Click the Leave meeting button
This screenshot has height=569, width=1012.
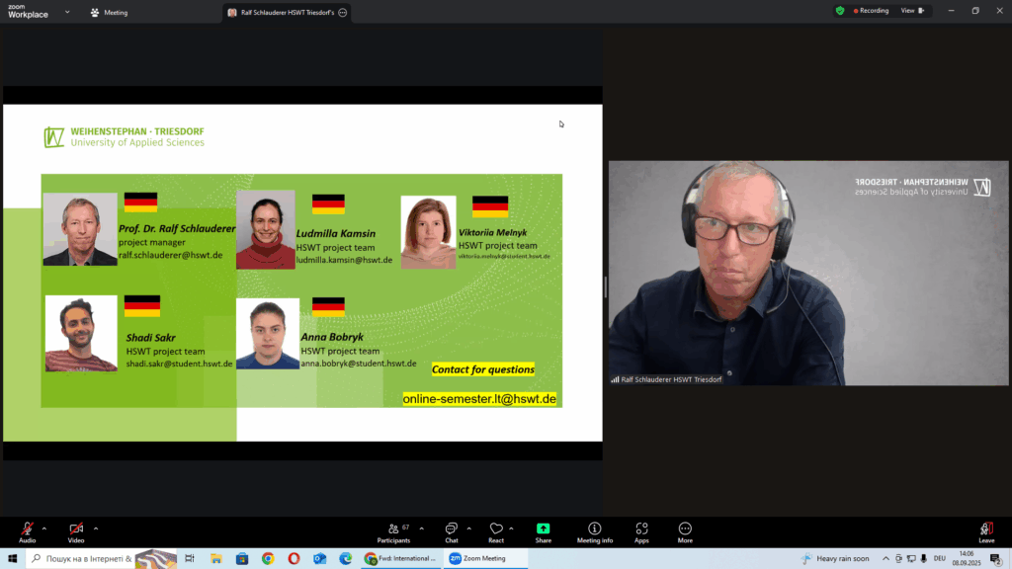tap(985, 532)
